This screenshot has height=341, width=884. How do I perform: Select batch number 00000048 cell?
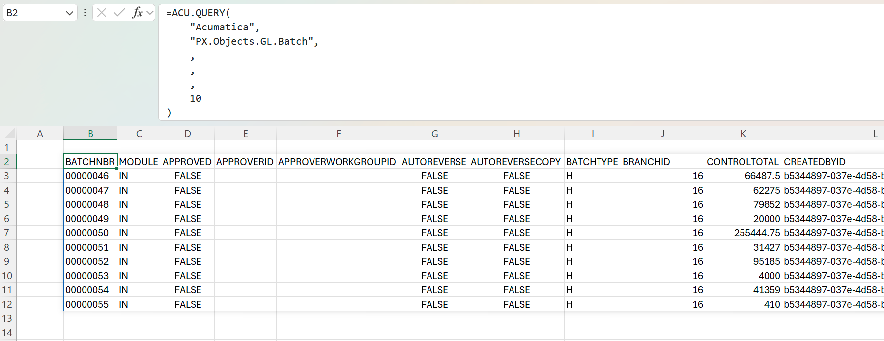pos(90,204)
